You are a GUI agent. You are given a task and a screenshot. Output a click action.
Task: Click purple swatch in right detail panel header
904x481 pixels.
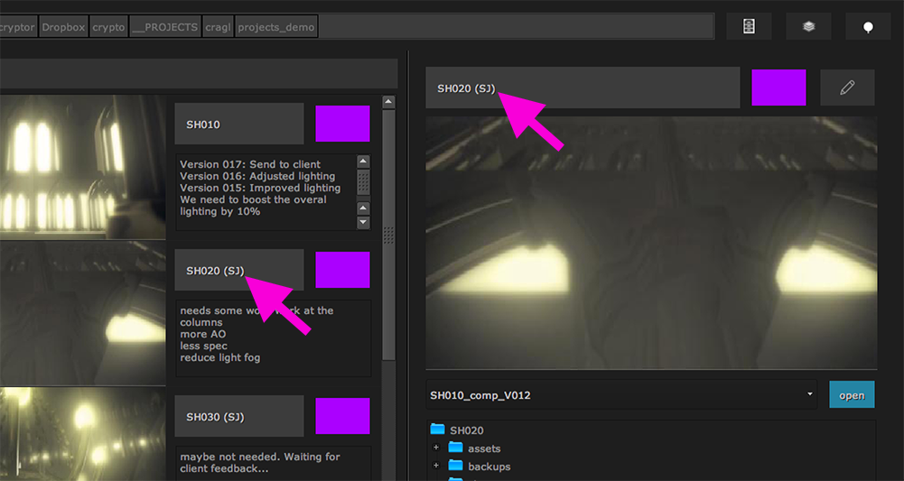778,88
